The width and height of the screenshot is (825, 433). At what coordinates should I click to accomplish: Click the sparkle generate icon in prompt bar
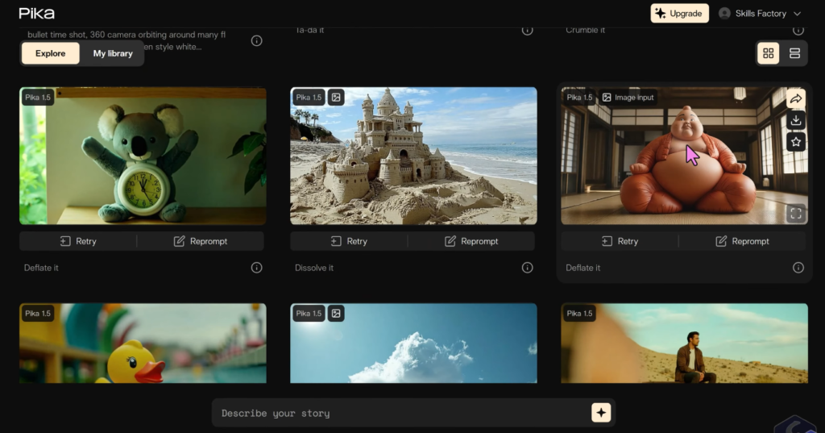pos(600,413)
